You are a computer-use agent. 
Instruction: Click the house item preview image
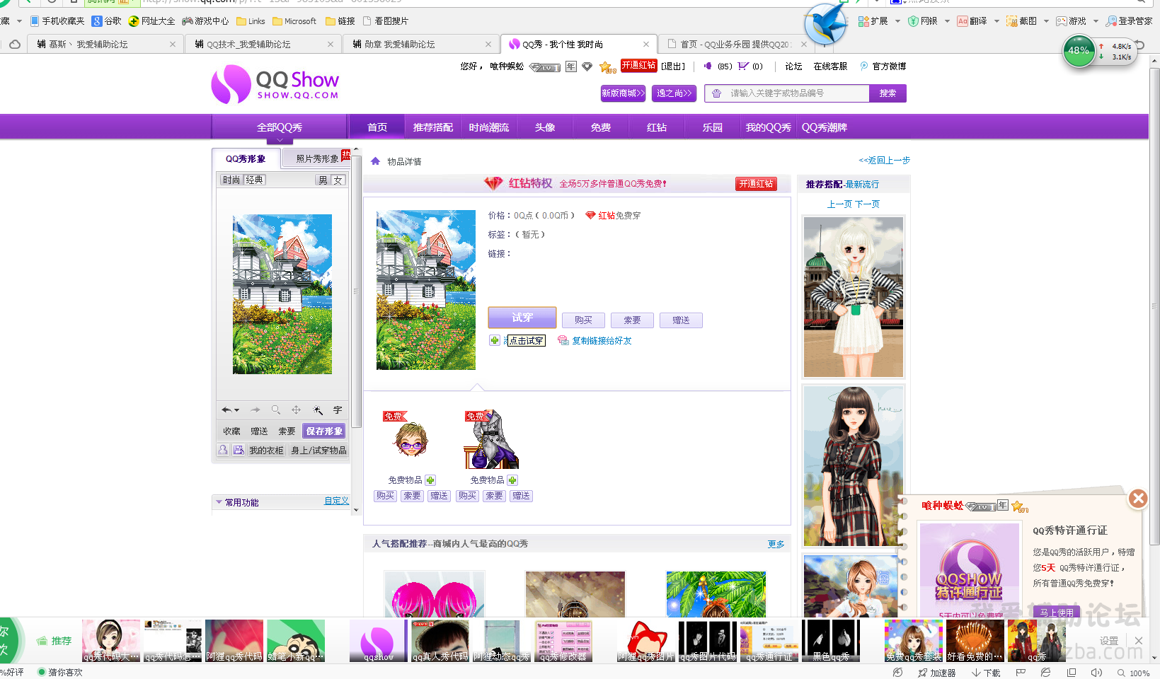426,290
